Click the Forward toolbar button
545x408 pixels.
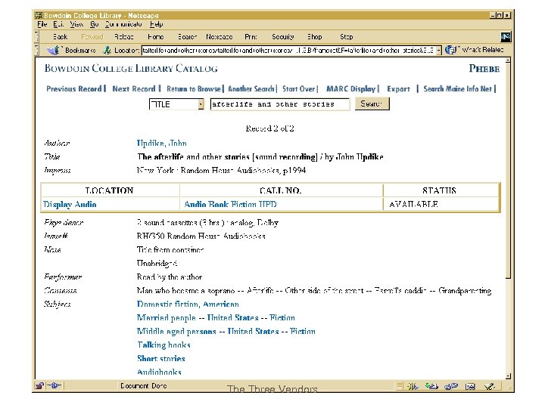pyautogui.click(x=92, y=37)
